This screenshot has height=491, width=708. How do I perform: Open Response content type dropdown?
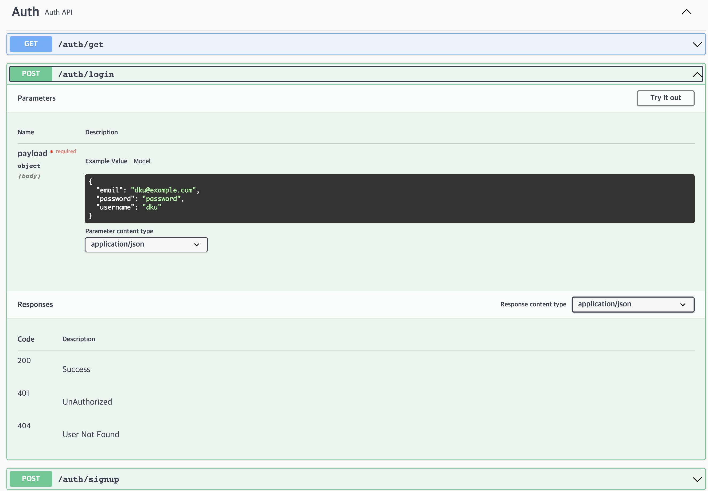(633, 304)
